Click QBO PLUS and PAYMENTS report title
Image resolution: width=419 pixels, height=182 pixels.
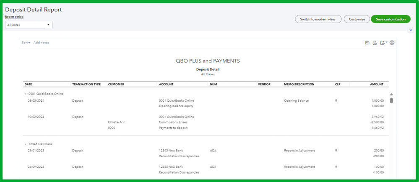click(x=208, y=61)
